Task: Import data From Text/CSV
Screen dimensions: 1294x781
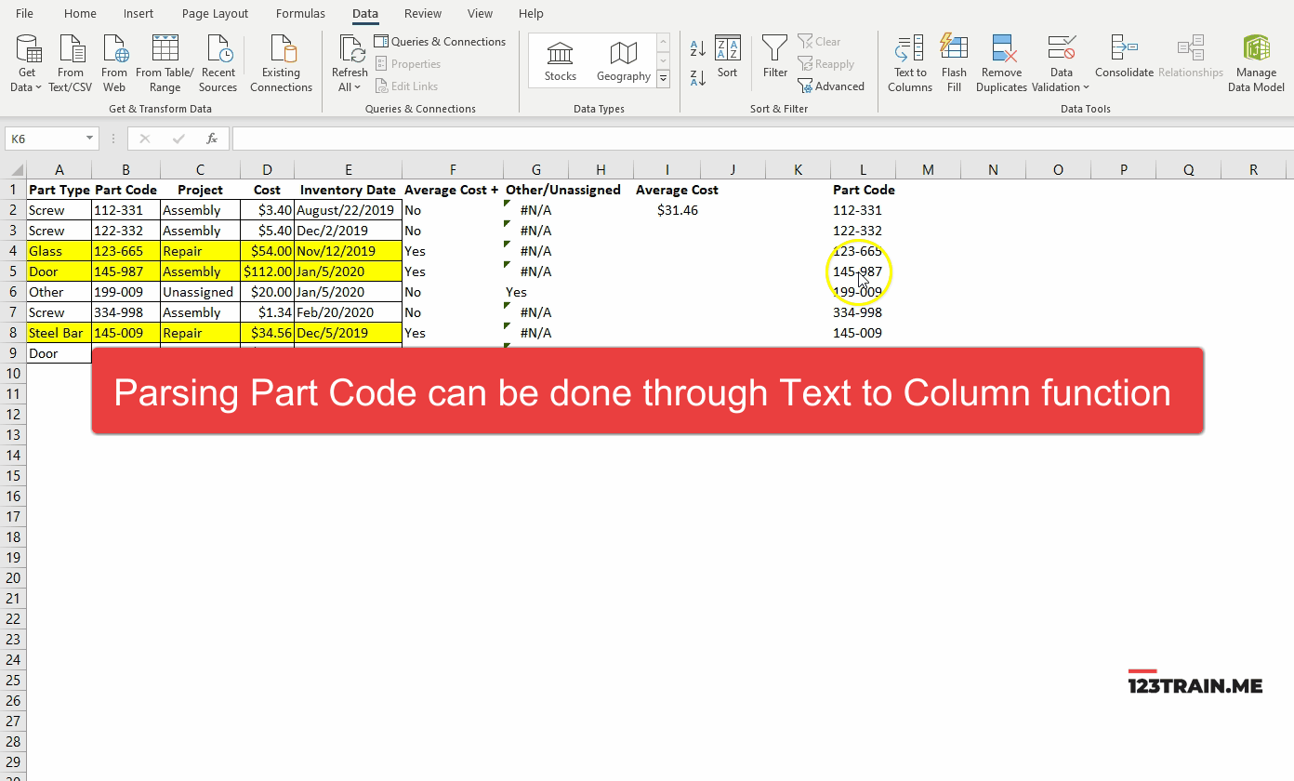Action: 71,63
